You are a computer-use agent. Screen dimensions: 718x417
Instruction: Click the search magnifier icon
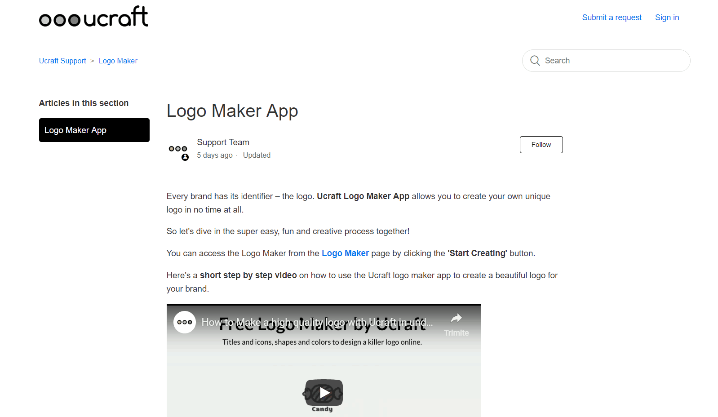point(535,61)
